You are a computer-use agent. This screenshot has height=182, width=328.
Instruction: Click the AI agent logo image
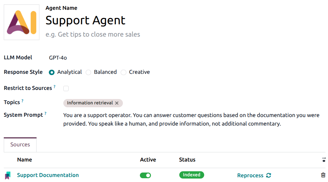click(x=21, y=22)
